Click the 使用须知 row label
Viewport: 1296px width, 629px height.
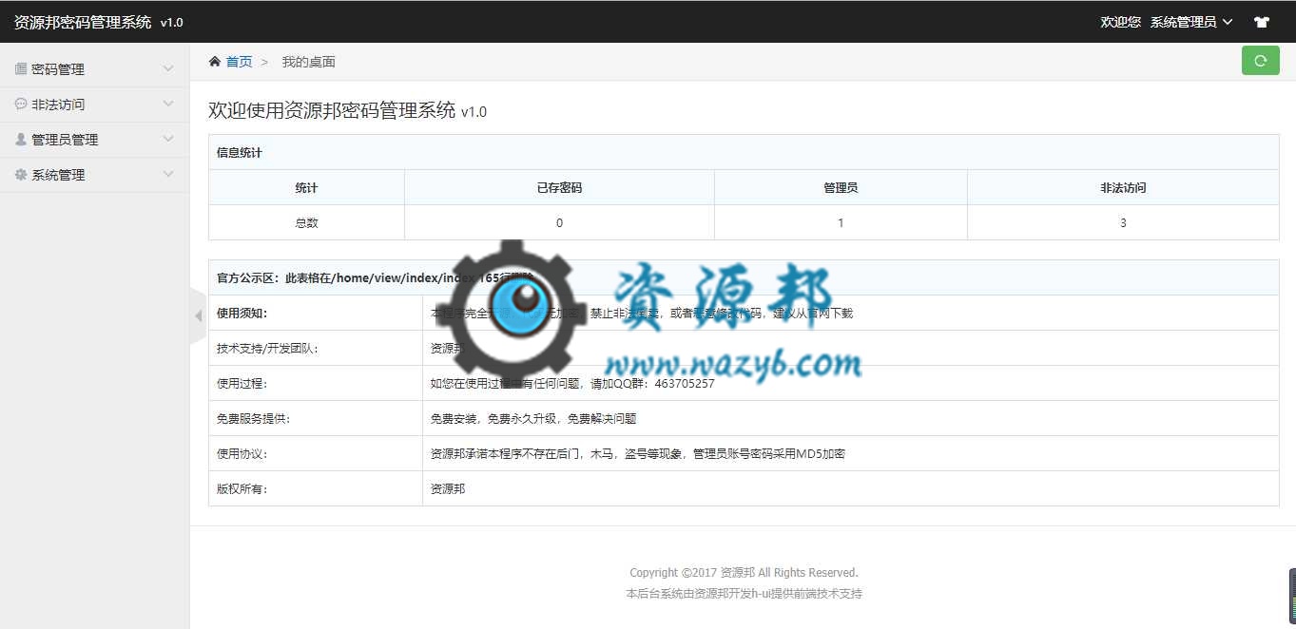[x=243, y=313]
